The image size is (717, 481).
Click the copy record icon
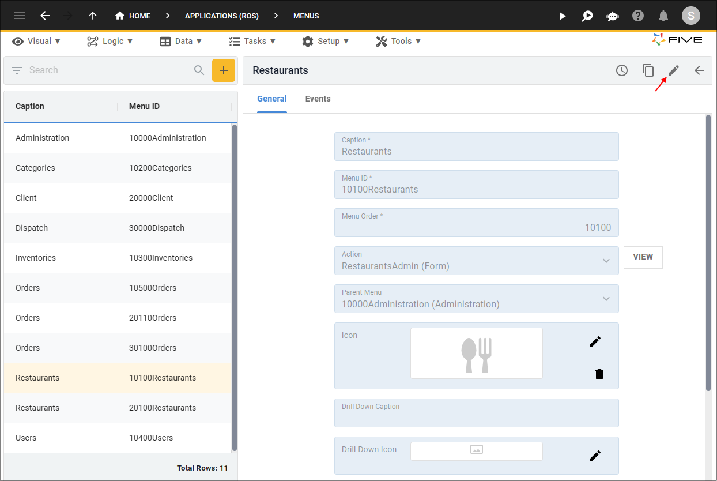coord(648,70)
